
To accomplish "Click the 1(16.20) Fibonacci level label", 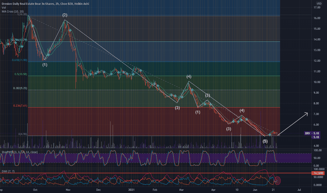I will tap(22, 14).
